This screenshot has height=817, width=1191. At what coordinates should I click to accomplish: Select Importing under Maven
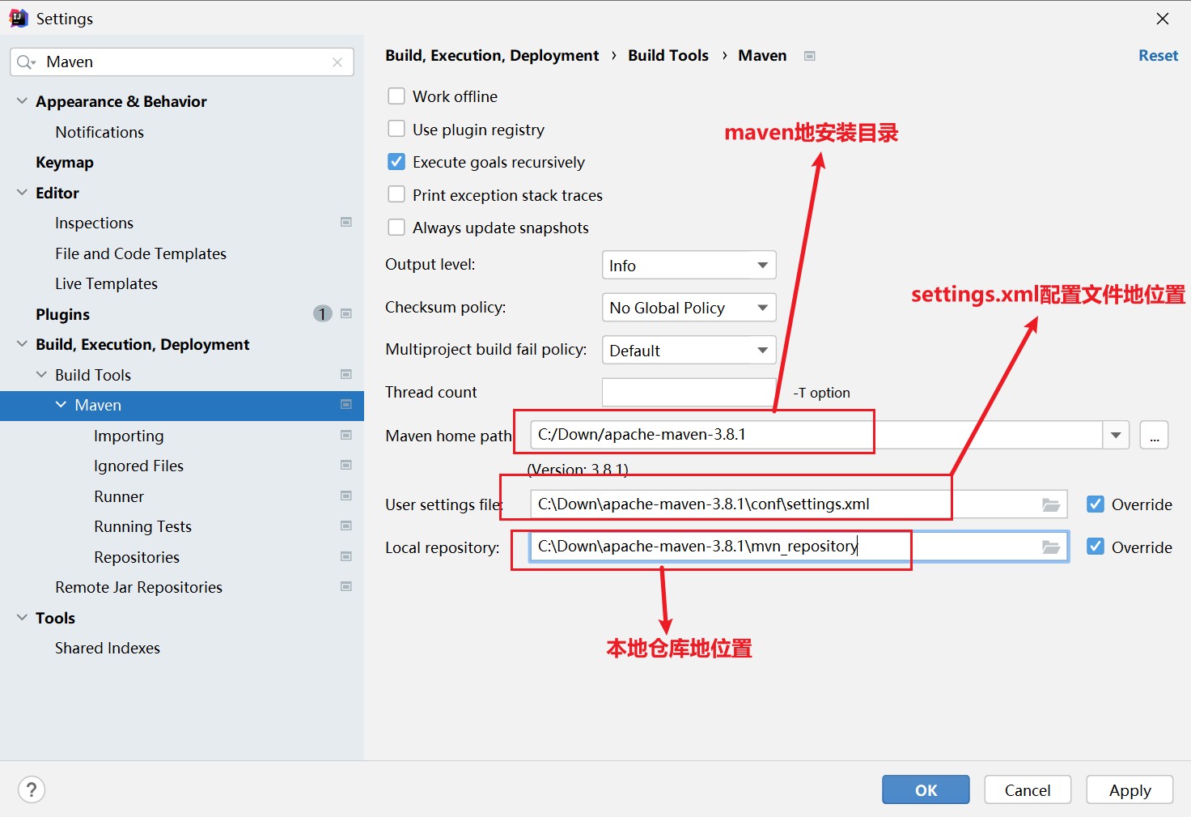[x=129, y=436]
